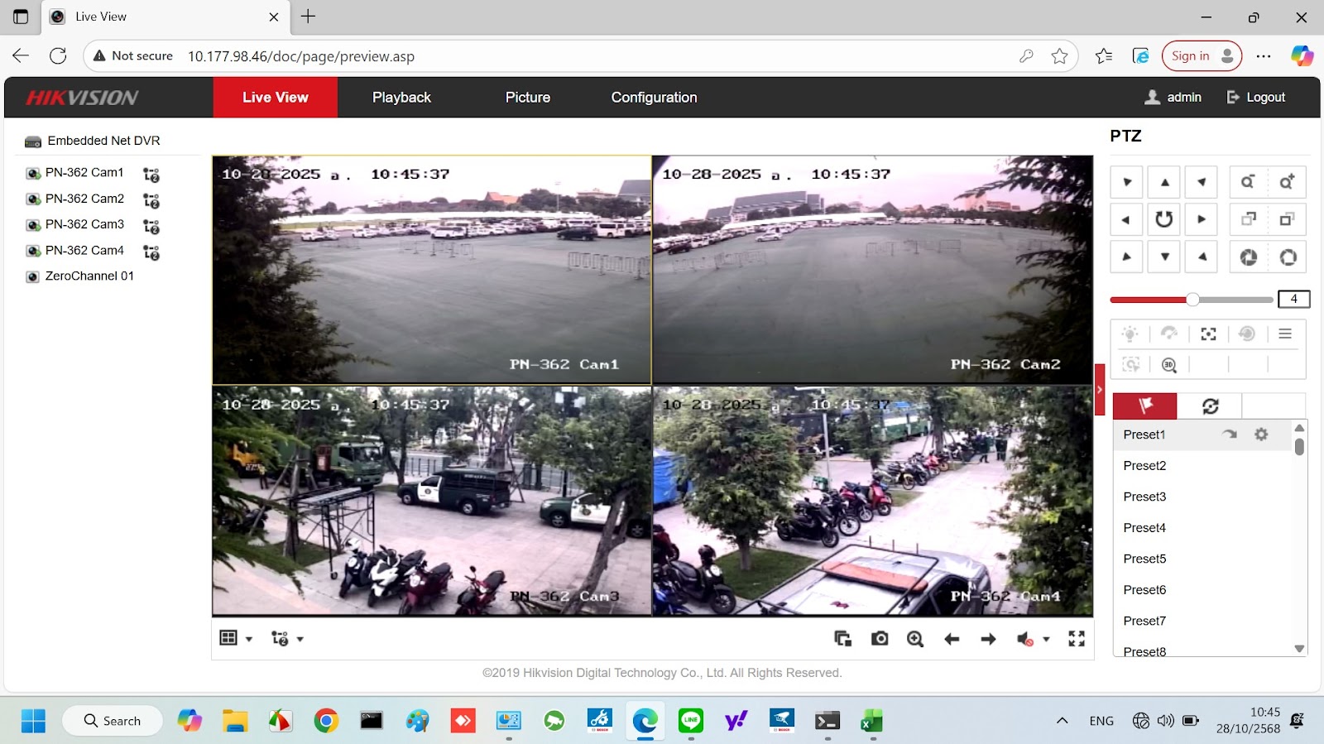Screen dimensions: 1324x744
Task: Pan PTZ camera down
Action: click(x=1164, y=257)
